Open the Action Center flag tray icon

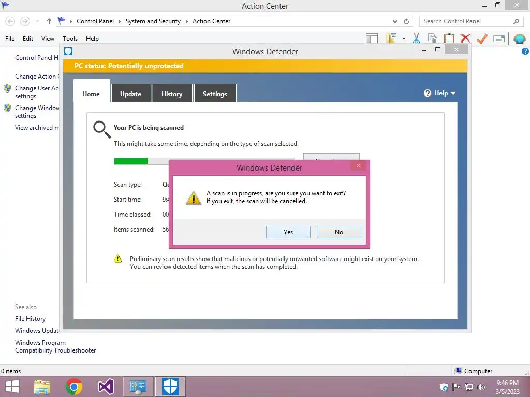[456, 387]
